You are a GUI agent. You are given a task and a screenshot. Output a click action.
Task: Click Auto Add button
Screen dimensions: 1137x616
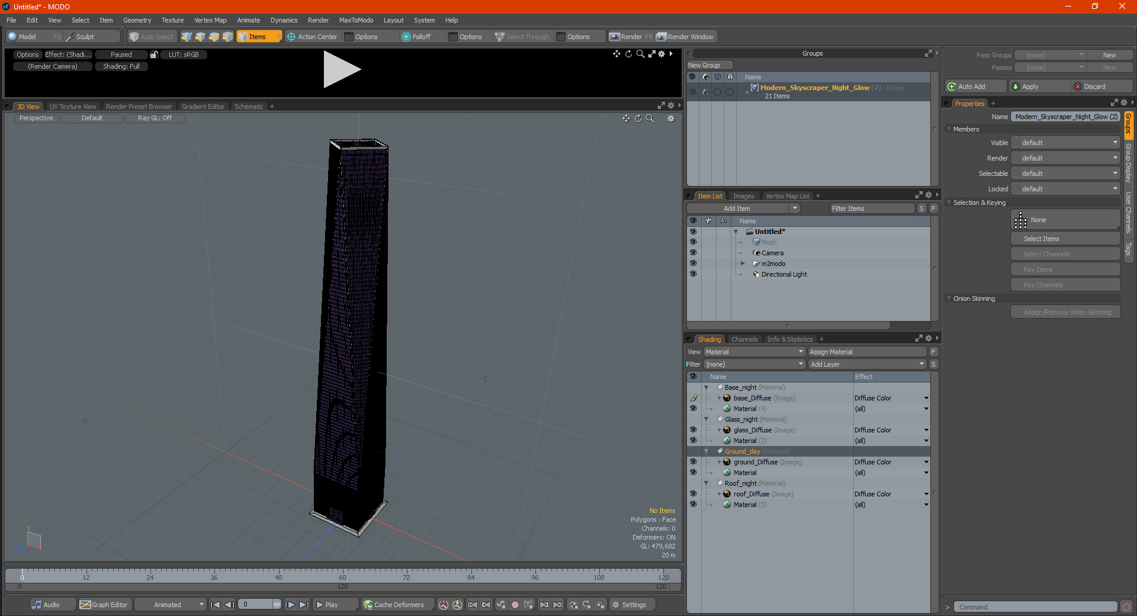tap(976, 86)
